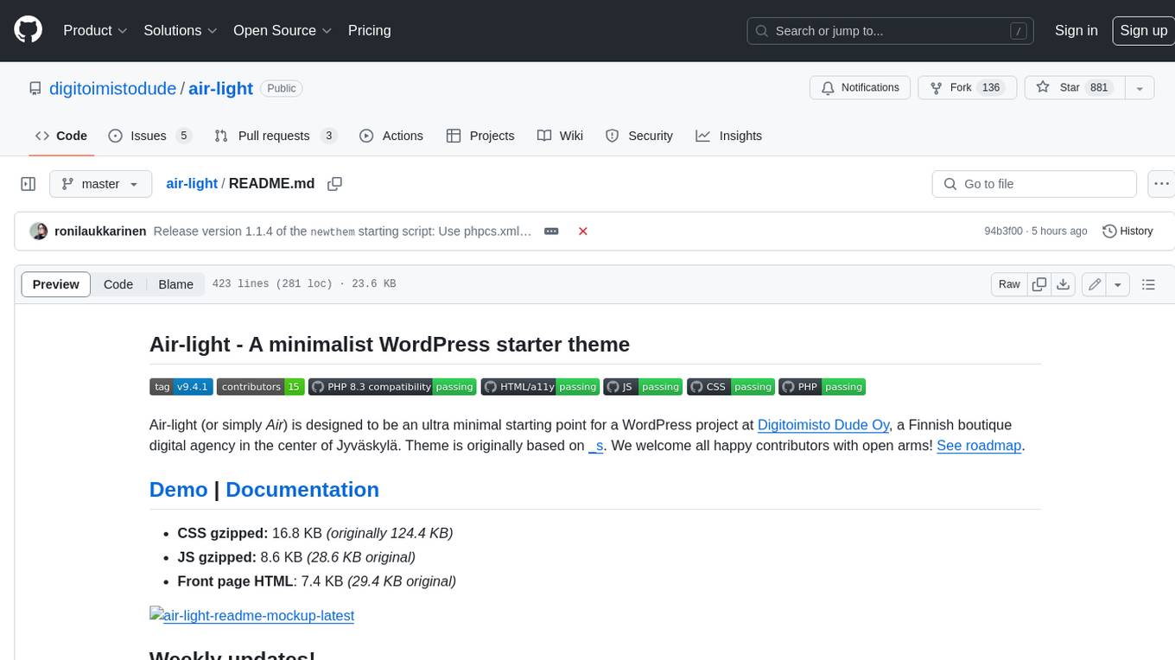Focus the Search or jump to field
Viewport: 1175px width, 660px height.
(891, 30)
